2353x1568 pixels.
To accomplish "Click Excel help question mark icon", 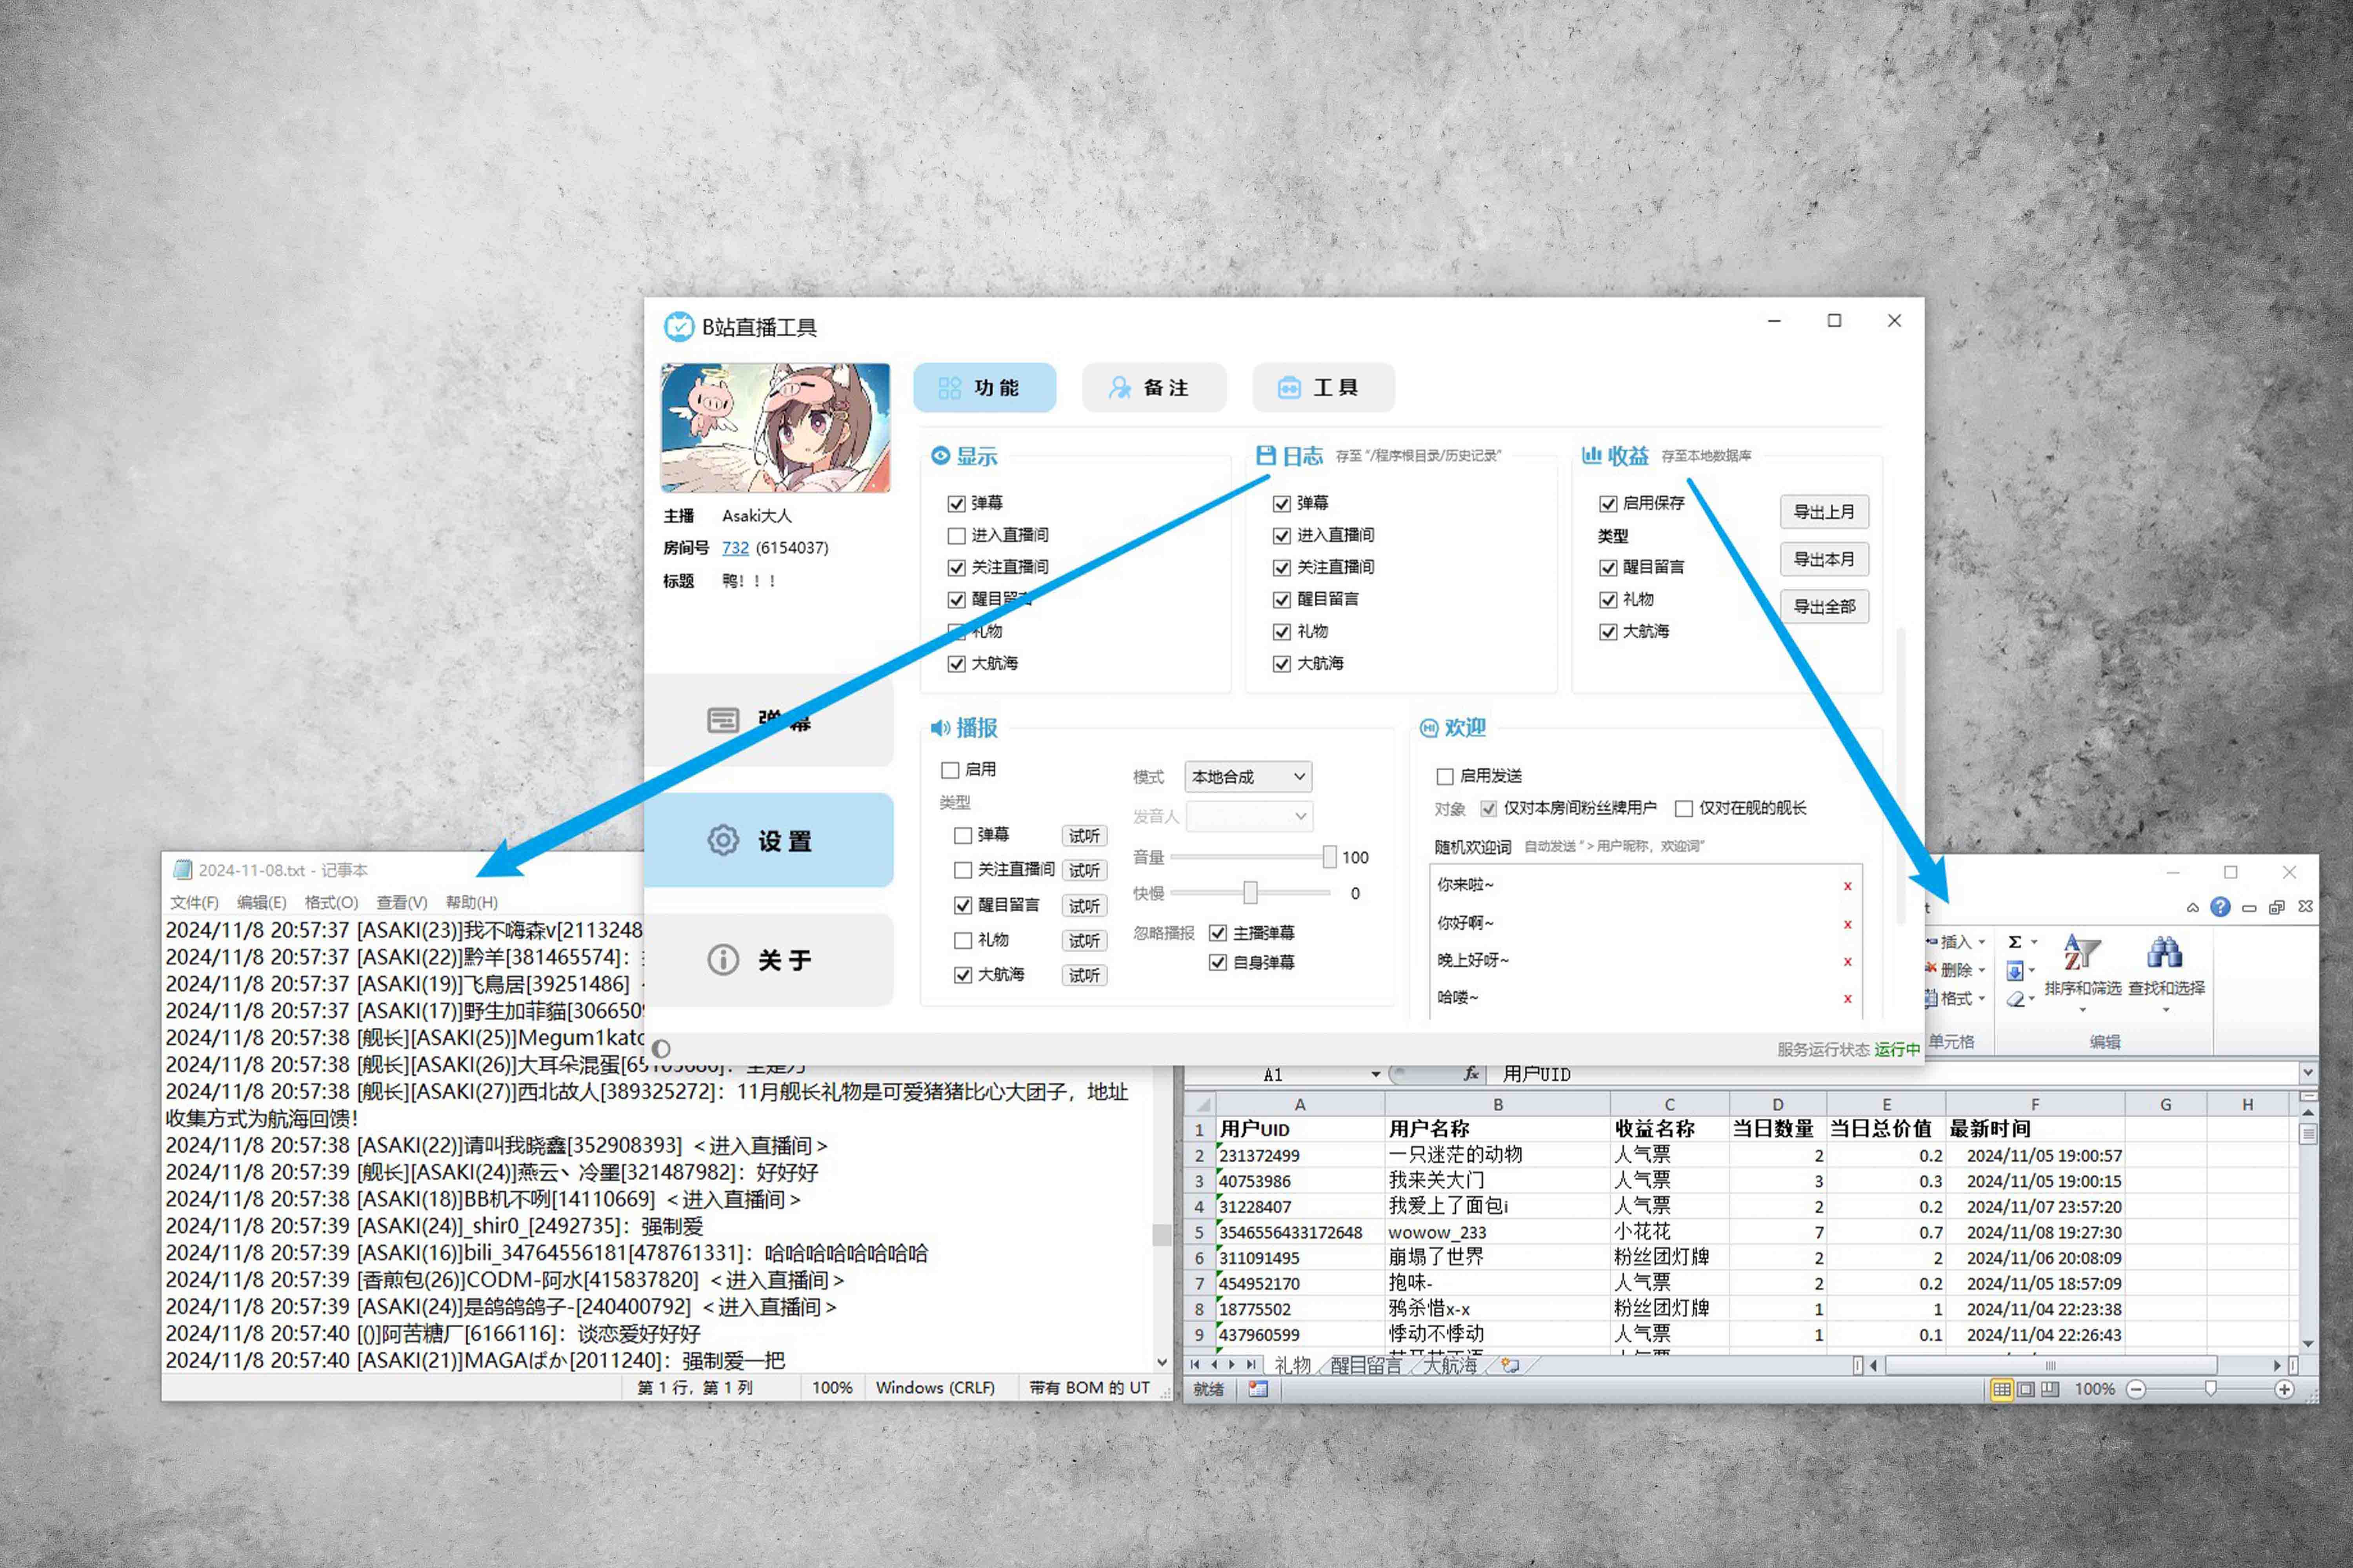I will (x=2220, y=907).
